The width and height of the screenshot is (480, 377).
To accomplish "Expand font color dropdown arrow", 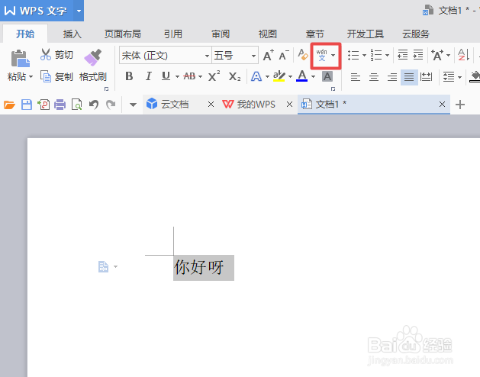I will click(313, 76).
